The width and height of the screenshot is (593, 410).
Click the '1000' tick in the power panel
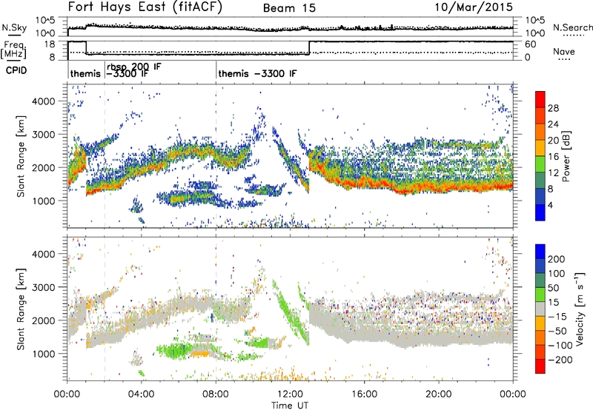click(43, 201)
